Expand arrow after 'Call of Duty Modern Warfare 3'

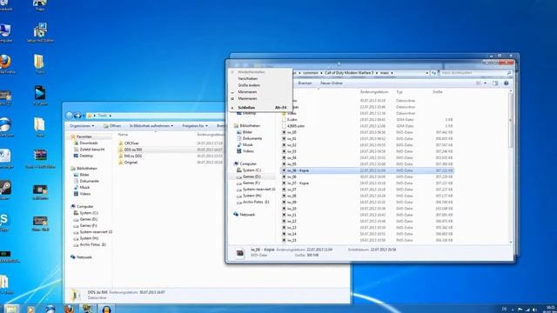(377, 73)
